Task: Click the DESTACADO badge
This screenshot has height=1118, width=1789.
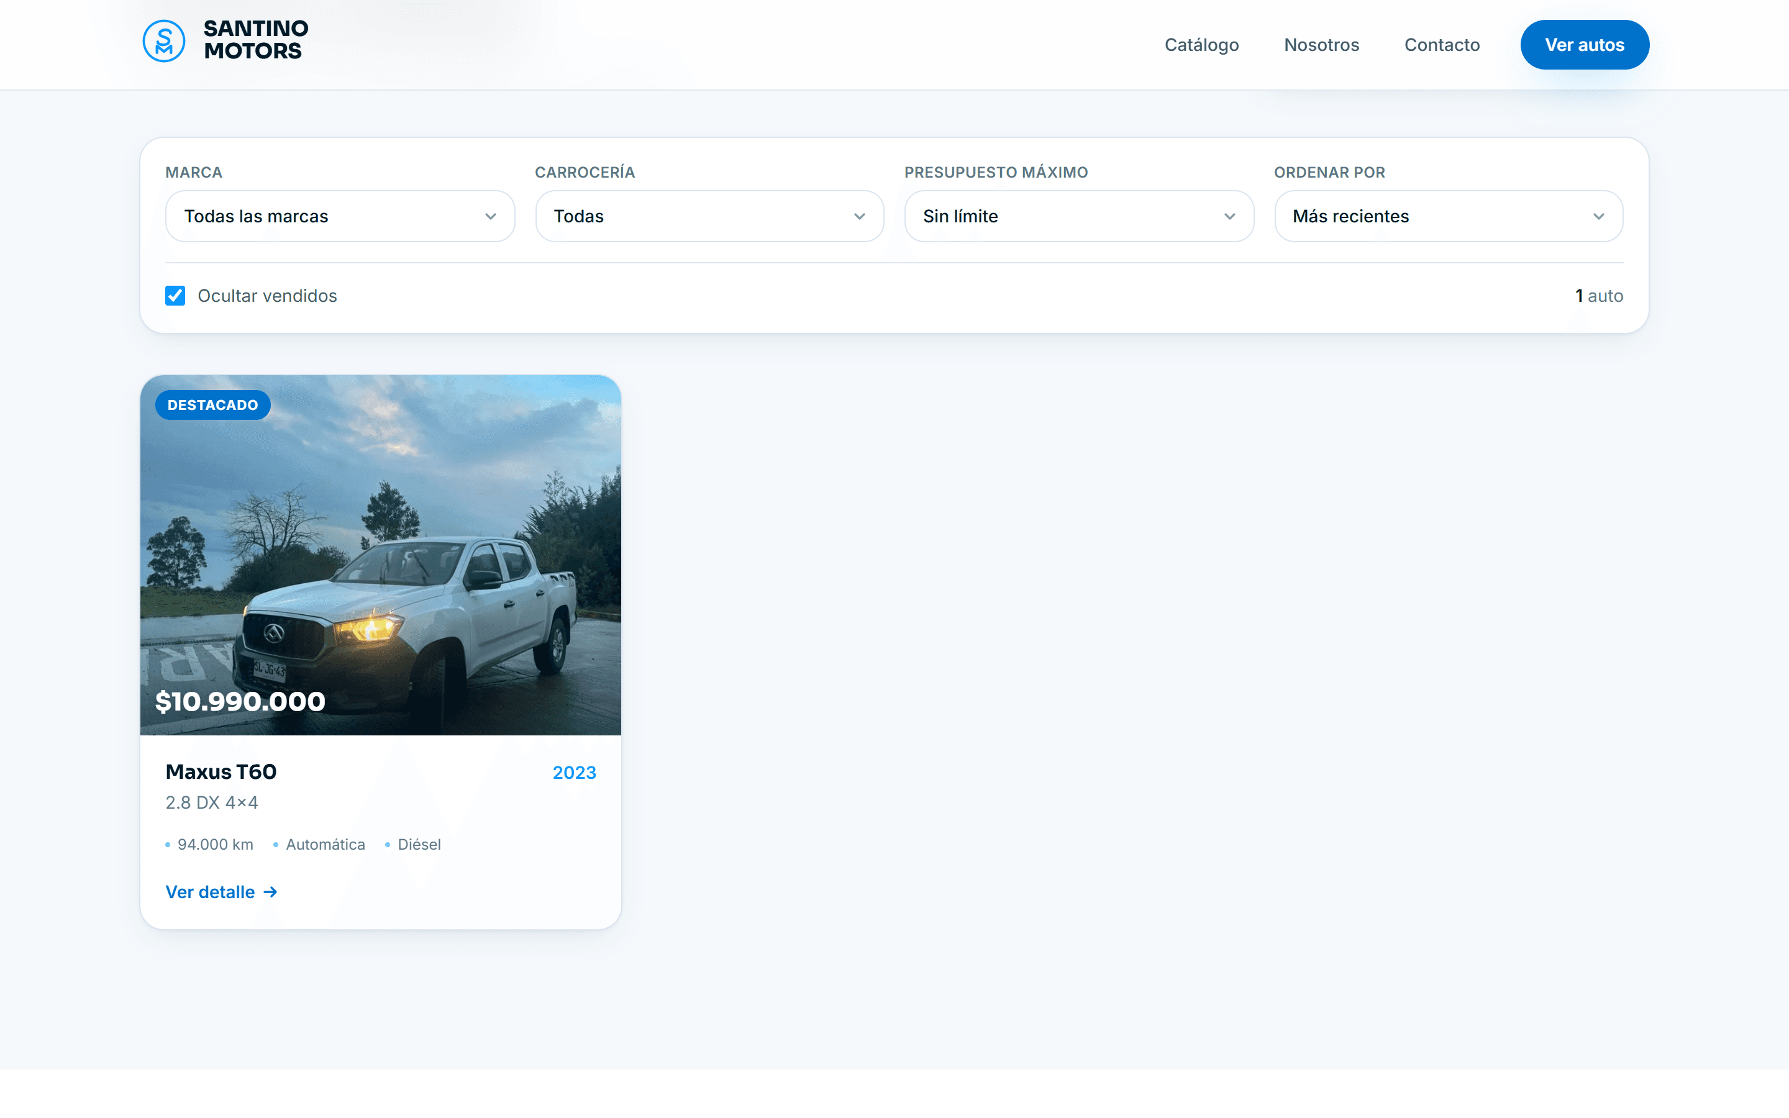Action: click(x=213, y=405)
